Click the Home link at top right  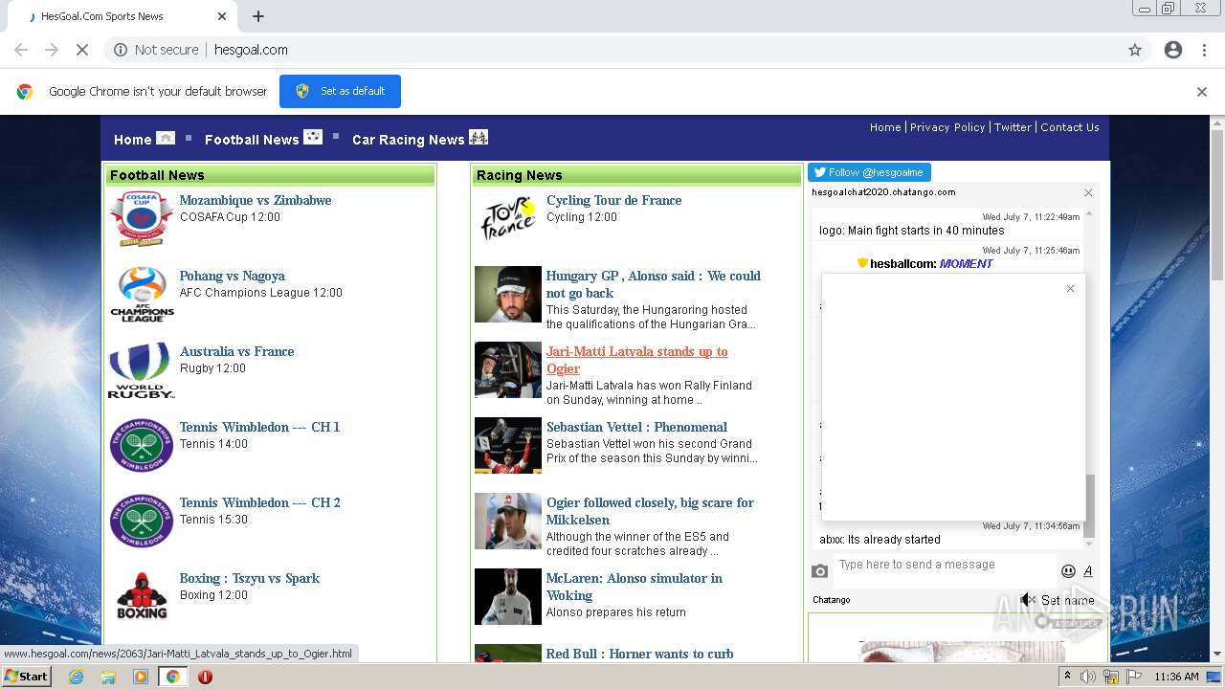tap(885, 127)
